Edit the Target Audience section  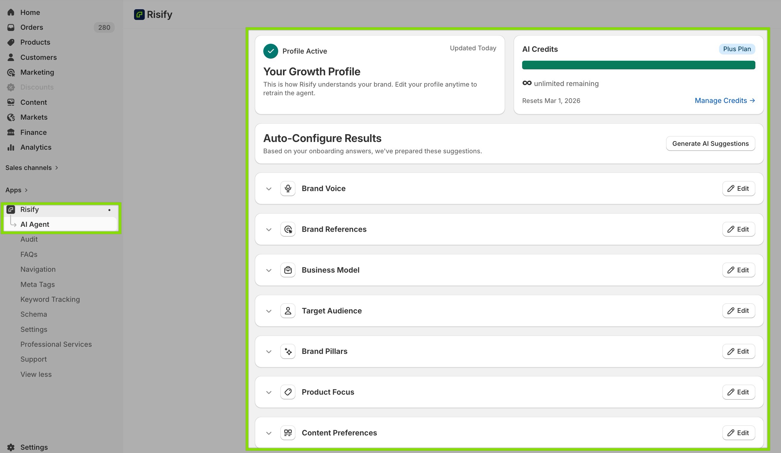(738, 310)
